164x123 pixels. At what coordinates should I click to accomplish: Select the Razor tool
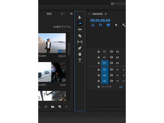click(80, 36)
